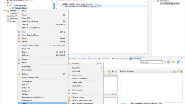Click the remove selected from index icon
185x104 pixels.
coord(113,95)
